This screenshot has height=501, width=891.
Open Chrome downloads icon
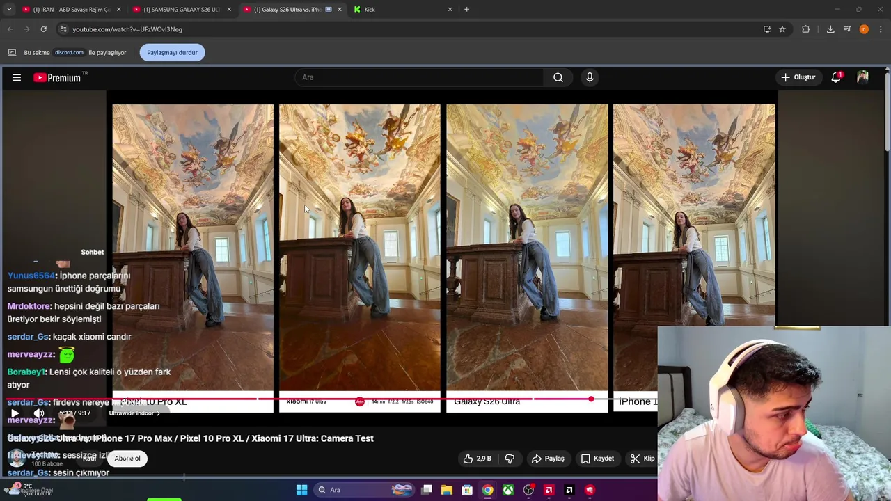tap(830, 29)
